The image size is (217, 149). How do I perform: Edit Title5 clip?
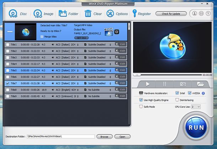(x=121, y=70)
